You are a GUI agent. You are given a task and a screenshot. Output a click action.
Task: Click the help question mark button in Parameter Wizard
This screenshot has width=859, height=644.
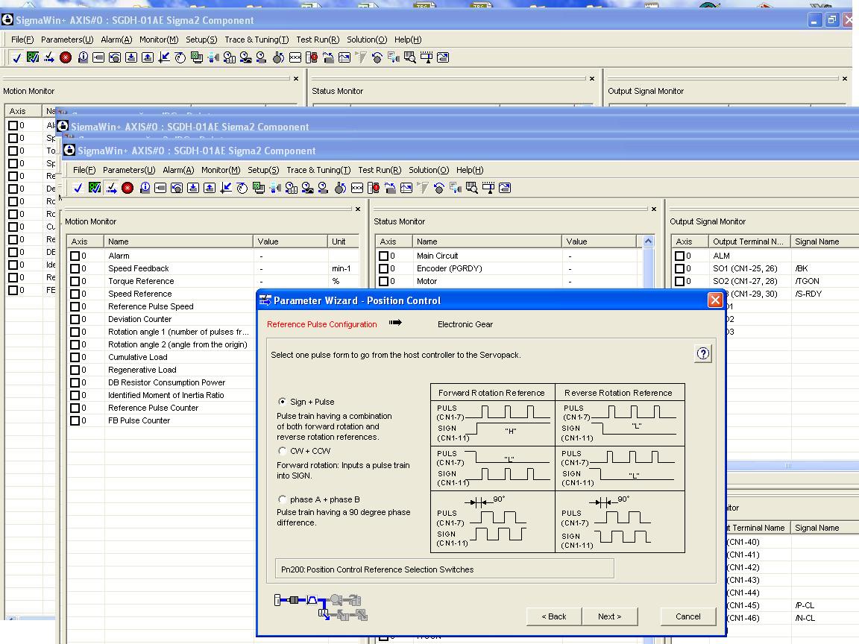click(703, 354)
